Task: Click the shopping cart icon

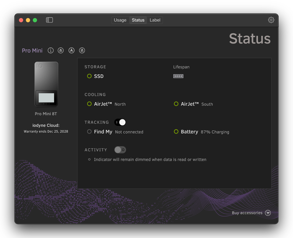Action: [x=268, y=213]
